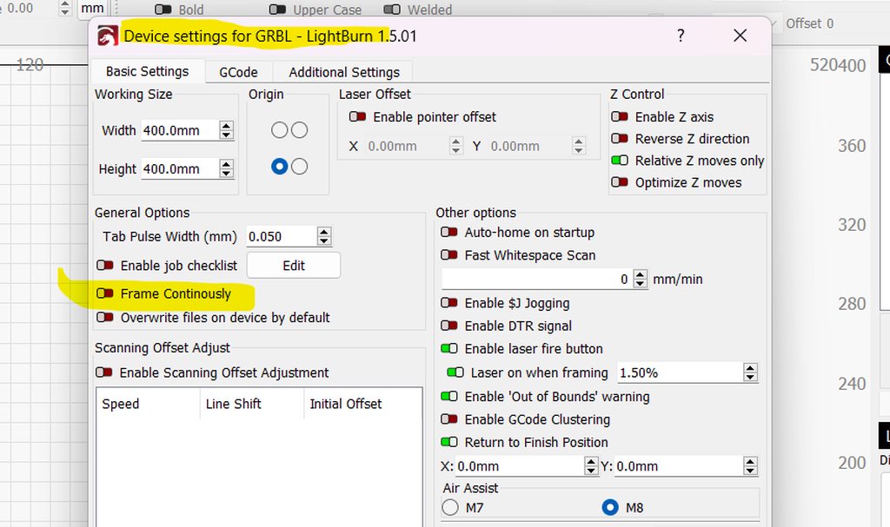890x527 pixels.
Task: Disable Laser on when framing toggle
Action: 455,372
